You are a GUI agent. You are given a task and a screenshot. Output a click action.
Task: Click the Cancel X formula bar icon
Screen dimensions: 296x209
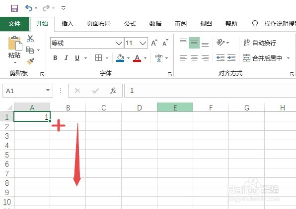[x=77, y=91]
